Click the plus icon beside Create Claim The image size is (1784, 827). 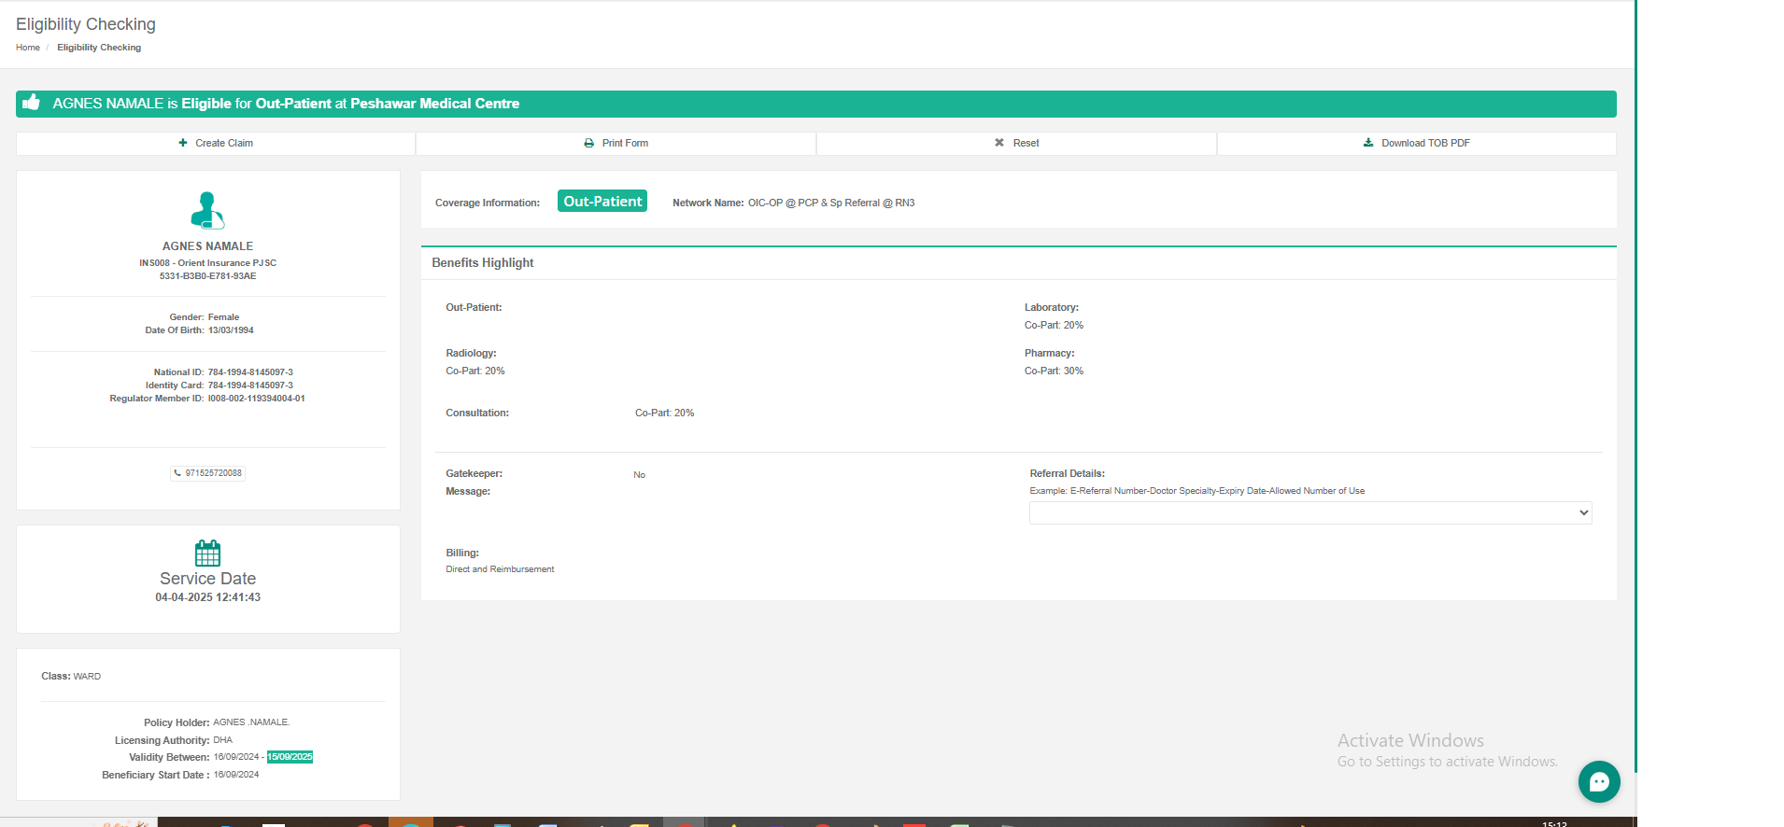point(183,143)
